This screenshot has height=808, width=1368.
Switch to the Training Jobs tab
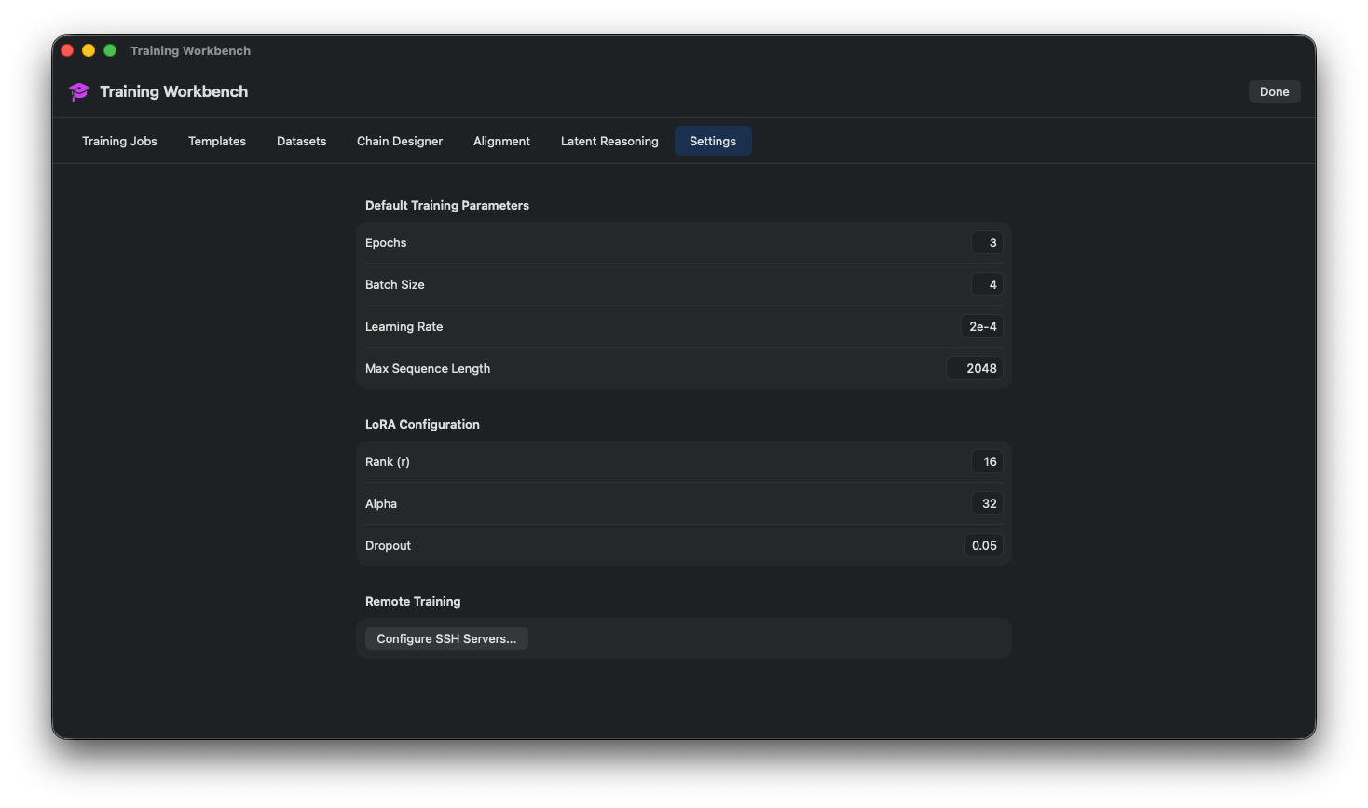(119, 141)
